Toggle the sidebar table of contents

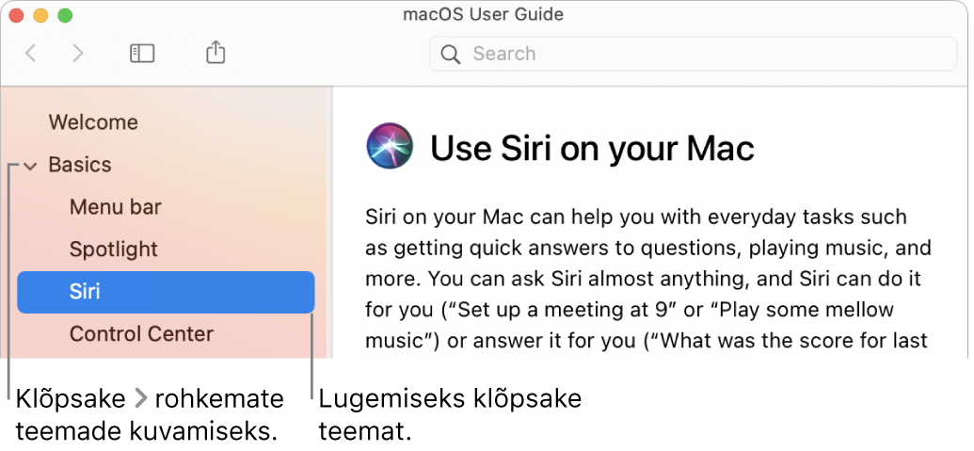click(142, 54)
